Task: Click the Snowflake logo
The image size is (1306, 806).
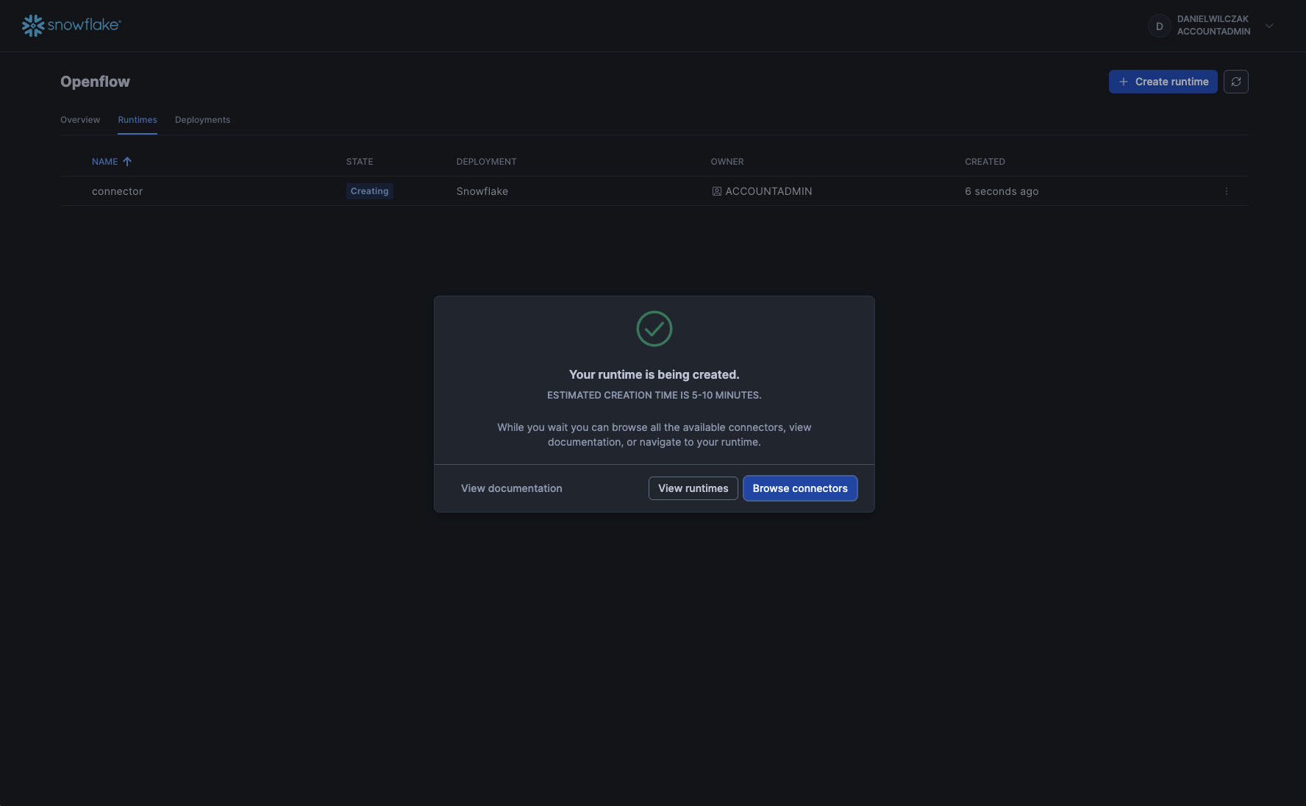Action: click(x=71, y=25)
